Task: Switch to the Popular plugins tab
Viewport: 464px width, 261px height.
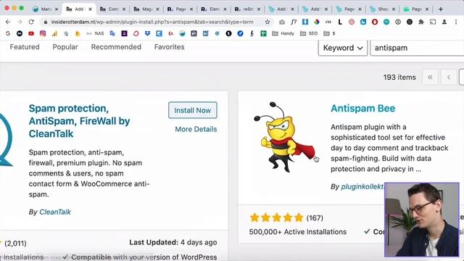Action: point(65,46)
